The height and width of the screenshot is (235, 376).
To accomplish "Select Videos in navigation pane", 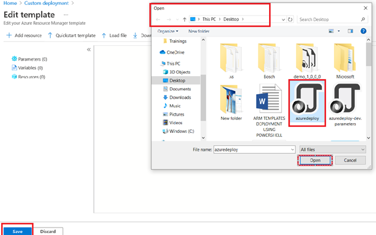I will (173, 123).
